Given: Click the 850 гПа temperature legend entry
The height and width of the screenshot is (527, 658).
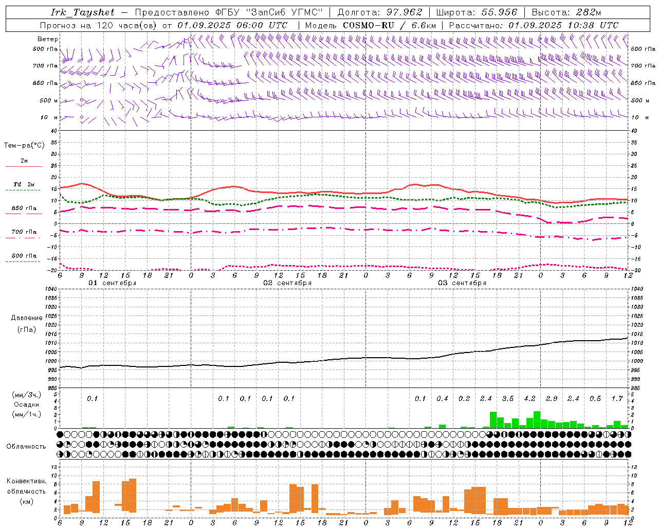Looking at the screenshot, I should pos(24,208).
